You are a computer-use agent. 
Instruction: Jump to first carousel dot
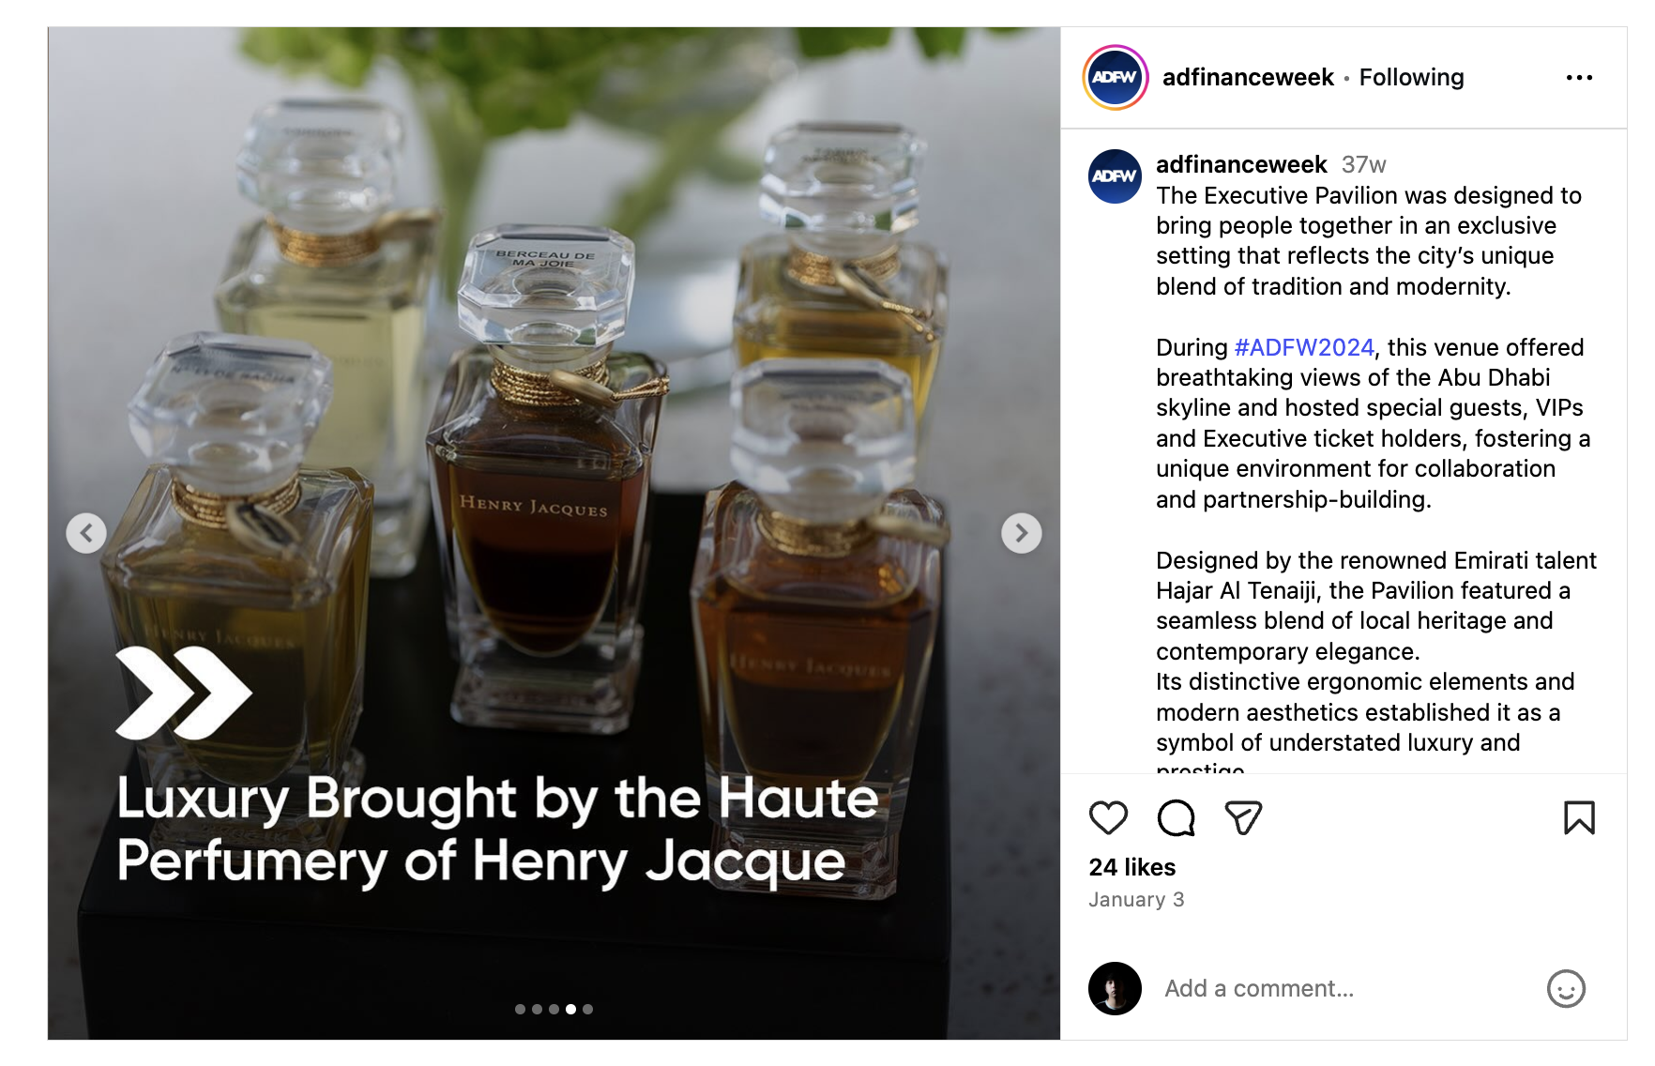tap(520, 1009)
